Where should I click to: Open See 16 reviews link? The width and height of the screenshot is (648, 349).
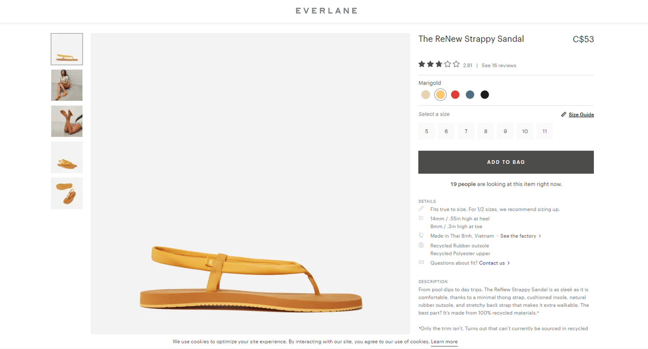point(499,65)
